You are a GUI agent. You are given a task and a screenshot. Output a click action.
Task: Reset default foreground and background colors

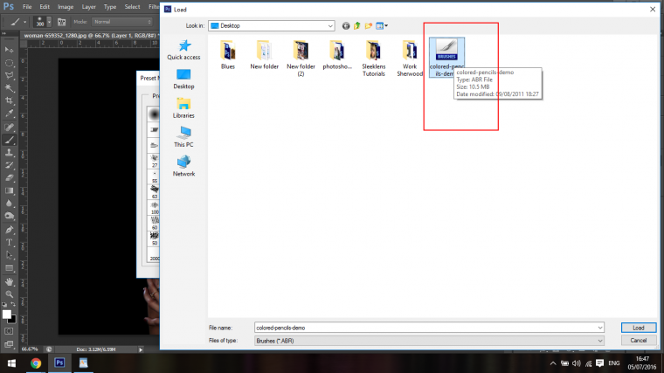pyautogui.click(x=4, y=304)
